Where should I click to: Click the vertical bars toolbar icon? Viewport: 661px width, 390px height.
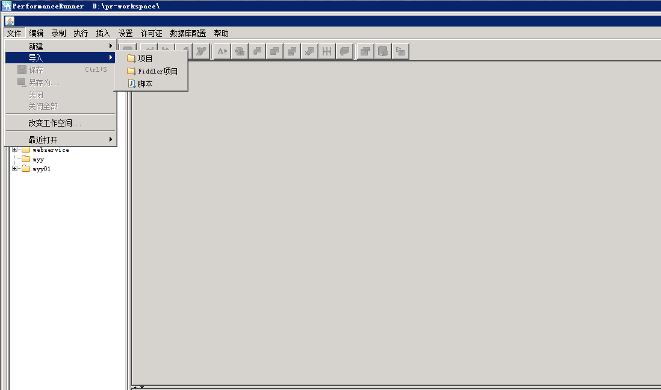(327, 51)
